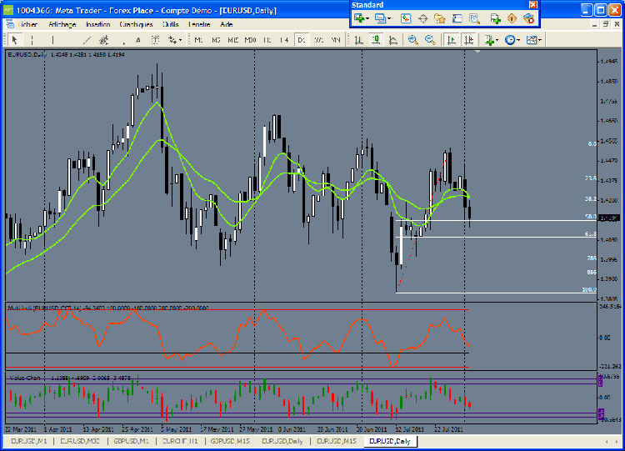Viewport: 625px width, 451px height.
Task: Zoom out of the chart
Action: click(x=430, y=40)
